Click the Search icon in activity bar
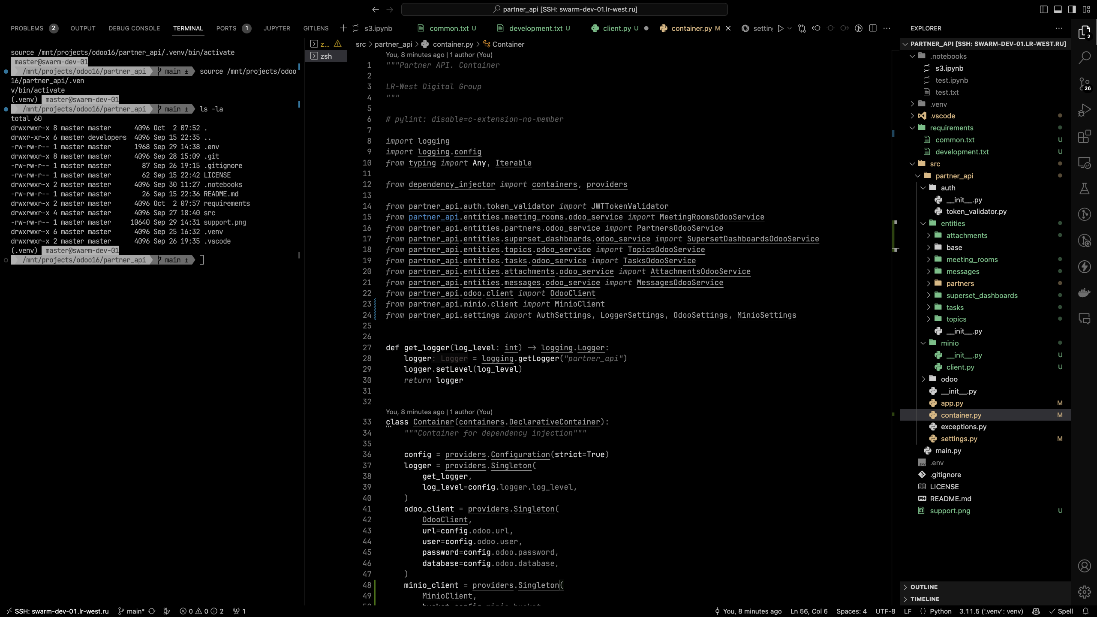Image resolution: width=1097 pixels, height=617 pixels. tap(1084, 57)
